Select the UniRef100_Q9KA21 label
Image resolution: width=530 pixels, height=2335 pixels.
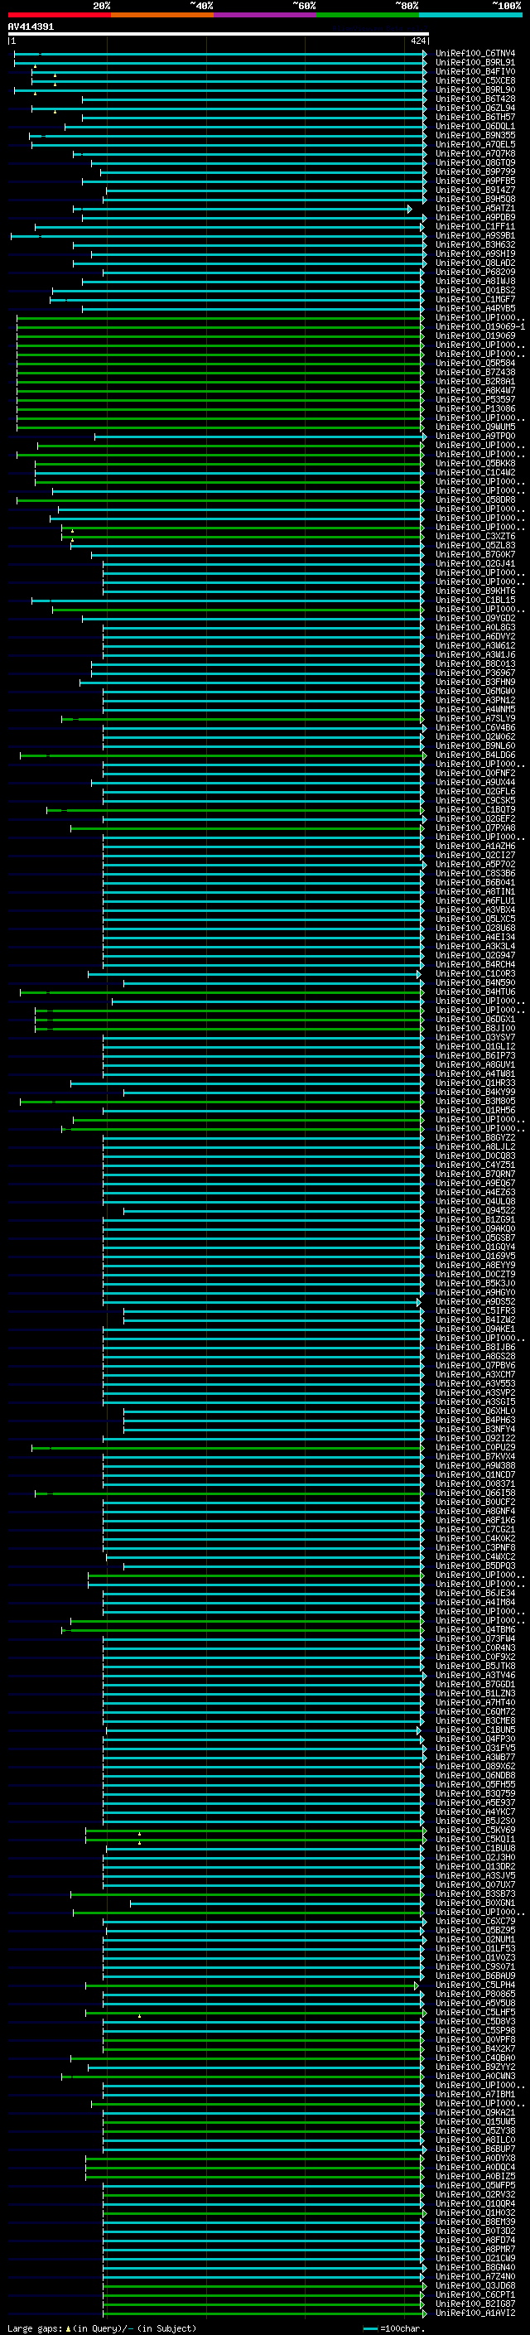coord(475,2113)
